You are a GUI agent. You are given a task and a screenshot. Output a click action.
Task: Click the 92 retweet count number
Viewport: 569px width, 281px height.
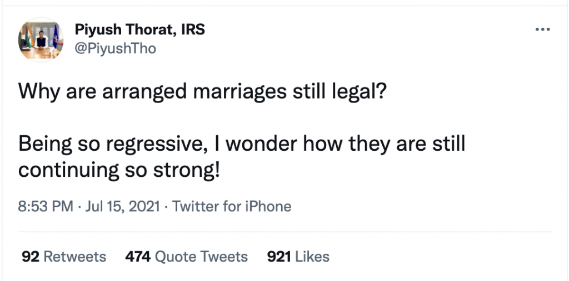point(30,257)
